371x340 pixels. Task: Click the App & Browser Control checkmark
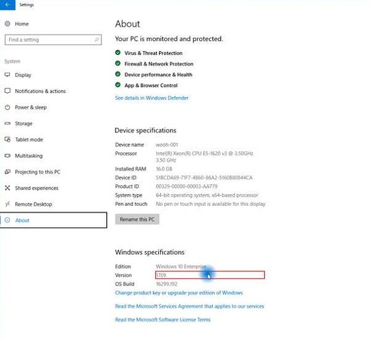point(118,85)
